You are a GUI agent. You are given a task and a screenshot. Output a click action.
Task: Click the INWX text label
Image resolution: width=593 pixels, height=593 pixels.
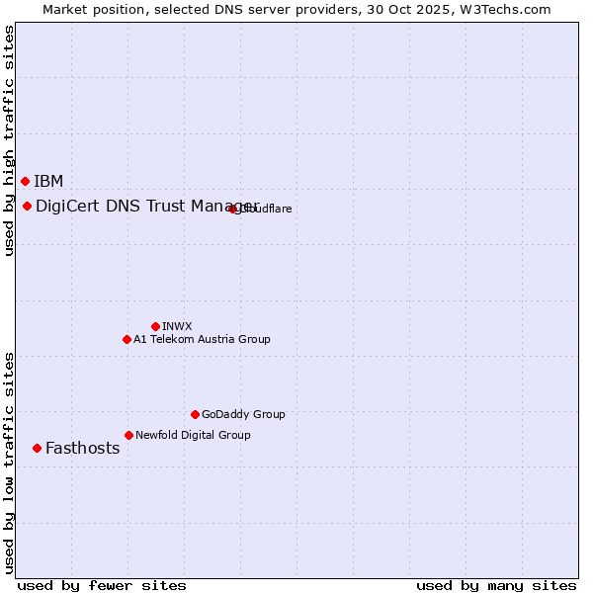coord(177,326)
